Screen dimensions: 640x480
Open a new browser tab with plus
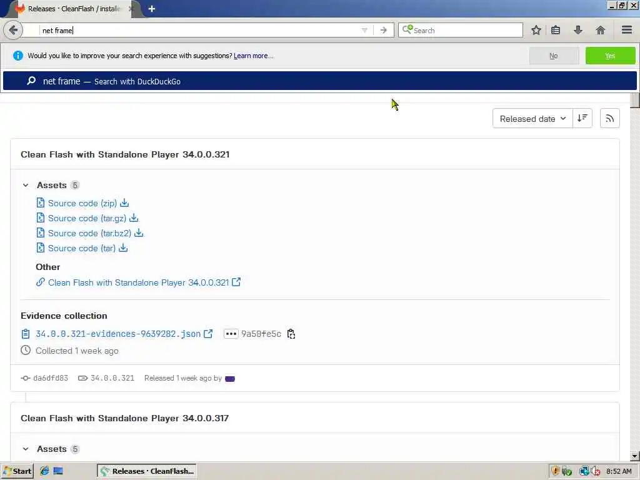coord(152,9)
